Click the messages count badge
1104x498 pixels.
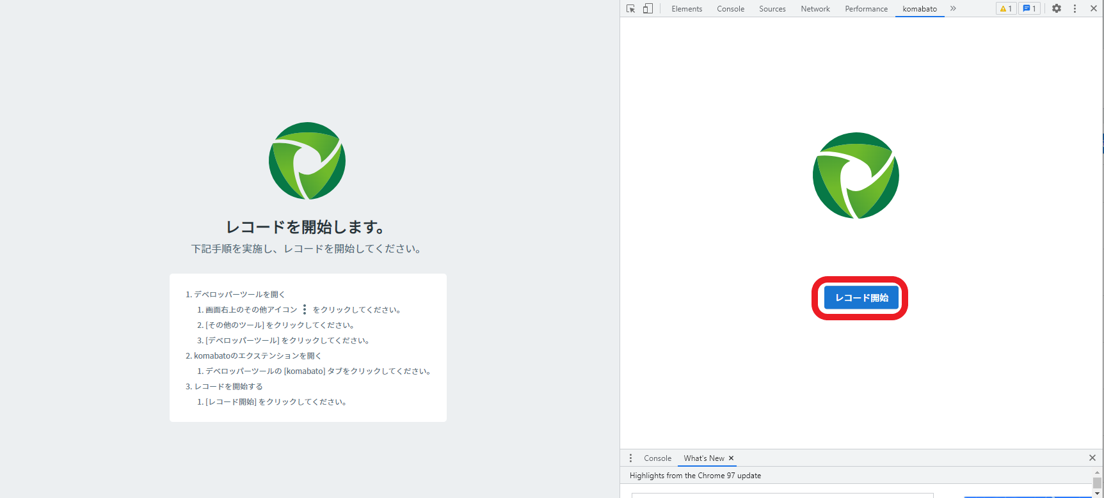(1029, 8)
